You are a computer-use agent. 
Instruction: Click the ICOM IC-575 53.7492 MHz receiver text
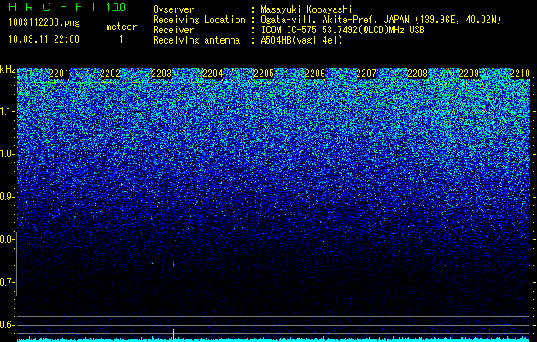(342, 30)
